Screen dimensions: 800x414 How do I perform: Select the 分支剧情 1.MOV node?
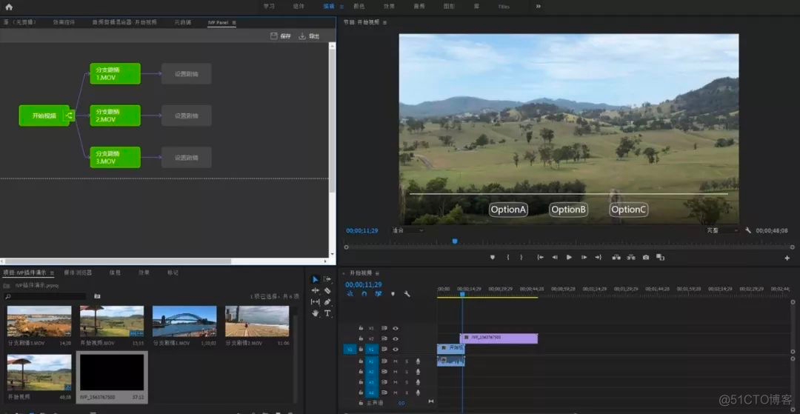[115, 74]
